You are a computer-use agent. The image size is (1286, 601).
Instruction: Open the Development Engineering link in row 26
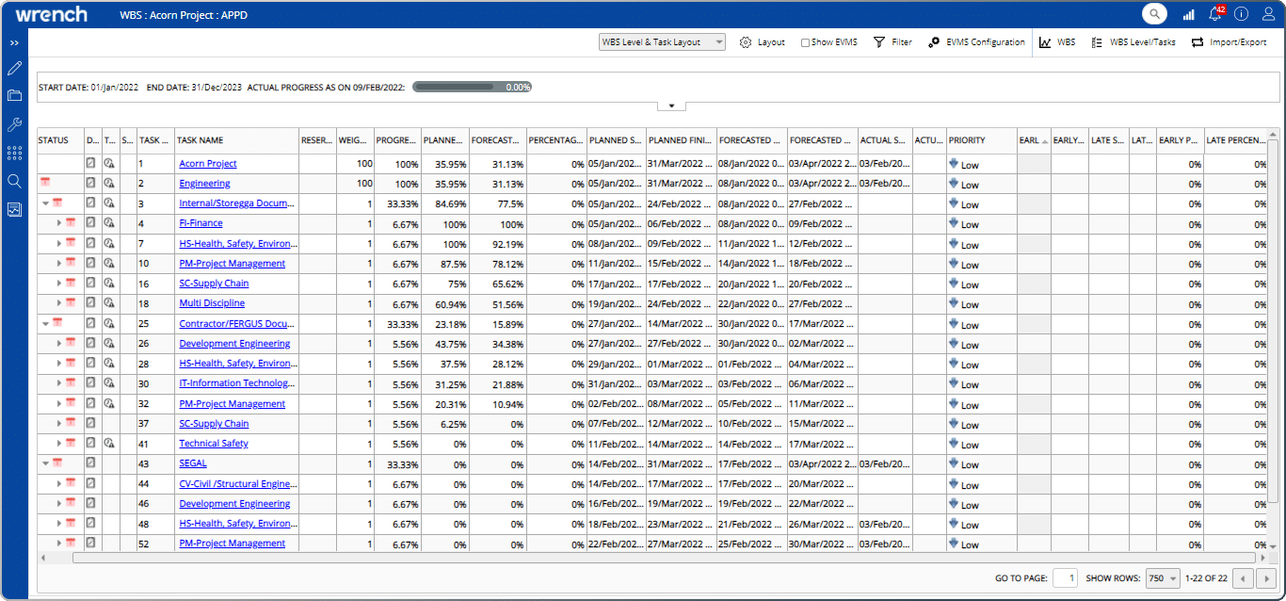(234, 344)
